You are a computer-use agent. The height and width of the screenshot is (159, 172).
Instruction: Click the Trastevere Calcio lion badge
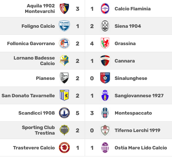pos(64,148)
